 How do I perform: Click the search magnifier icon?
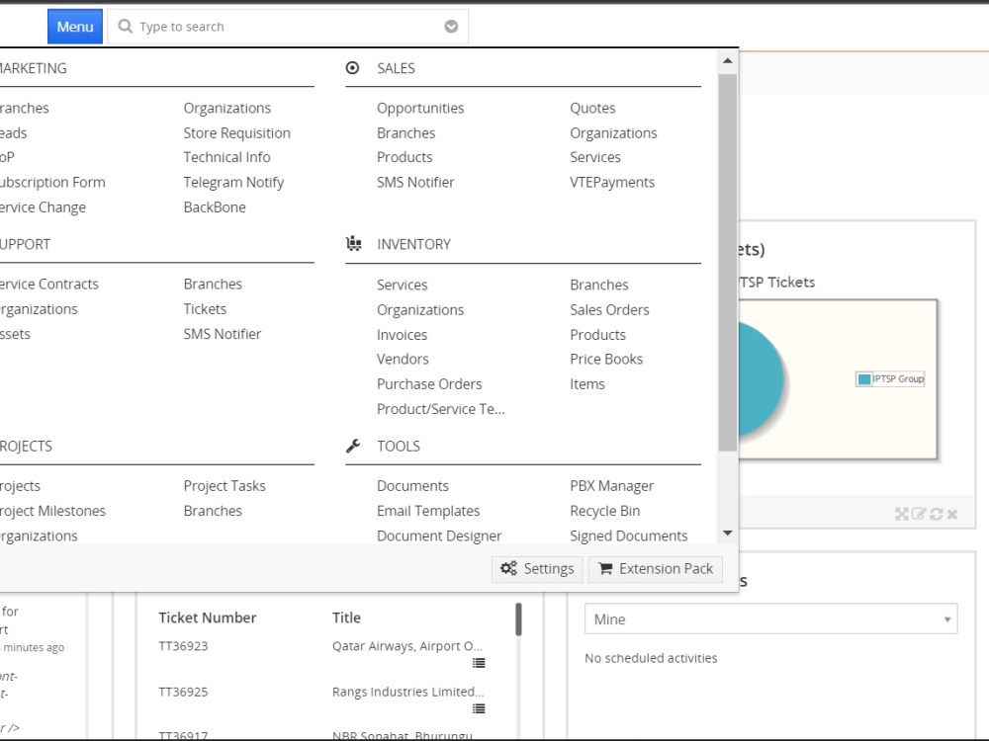(x=126, y=27)
